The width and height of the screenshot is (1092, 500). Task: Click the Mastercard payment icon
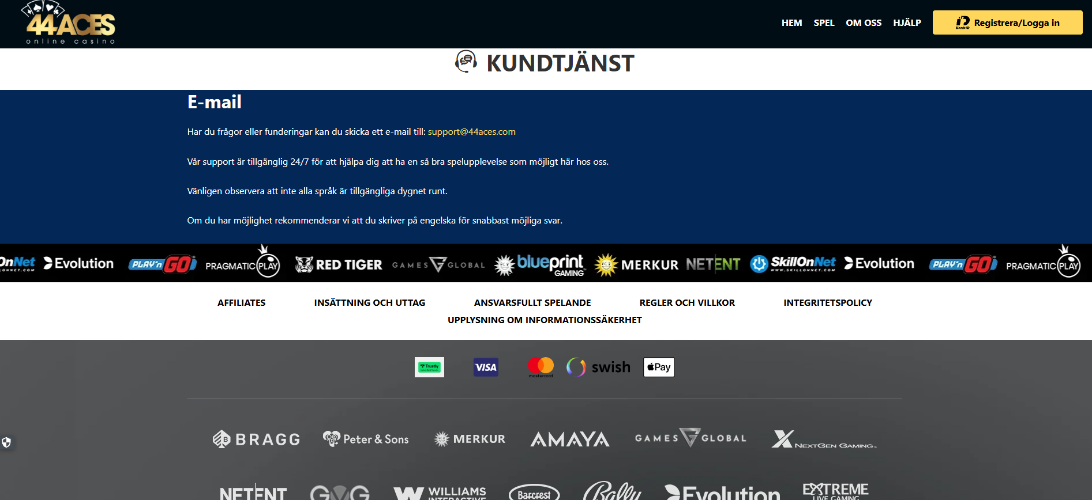click(x=541, y=367)
